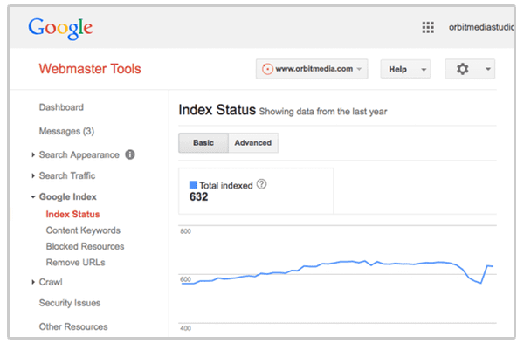Open Other Resources
Viewport: 524px width, 343px height.
(73, 326)
